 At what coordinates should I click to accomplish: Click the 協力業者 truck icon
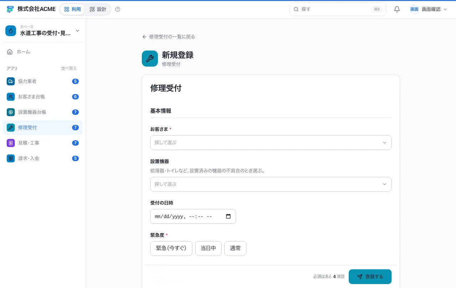point(11,81)
